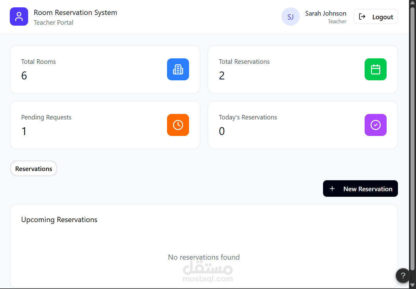Viewport: 416px width, 289px height.
Task: Click the blue Total Rooms building icon
Action: click(x=178, y=69)
